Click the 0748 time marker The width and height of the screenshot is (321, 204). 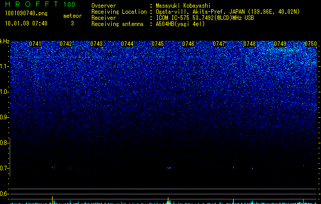[250, 44]
